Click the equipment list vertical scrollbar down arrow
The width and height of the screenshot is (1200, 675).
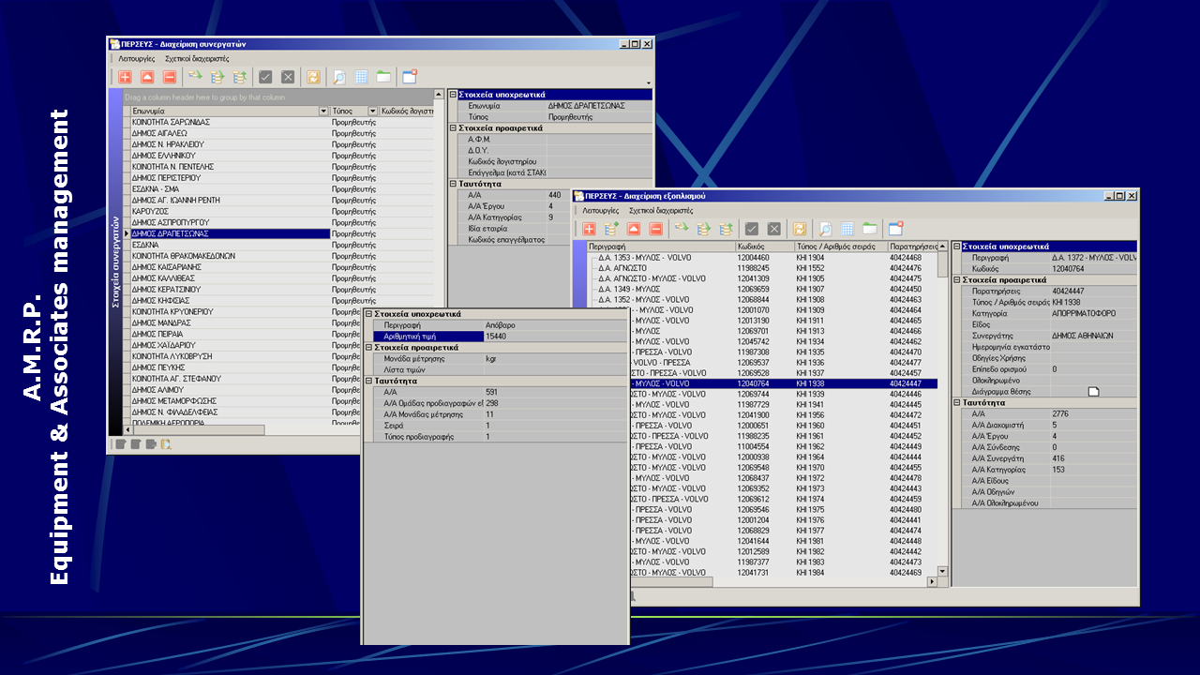(x=942, y=571)
